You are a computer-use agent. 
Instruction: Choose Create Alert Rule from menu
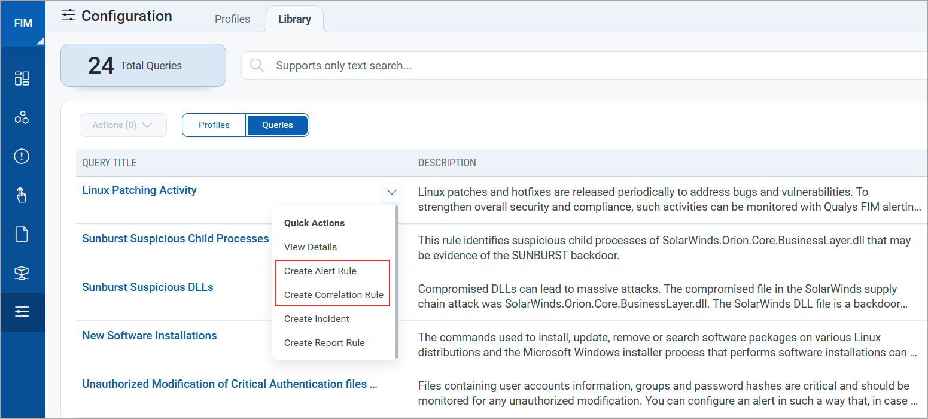[x=320, y=271]
